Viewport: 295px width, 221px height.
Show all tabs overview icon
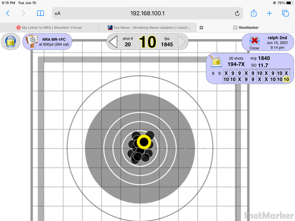[x=285, y=13]
